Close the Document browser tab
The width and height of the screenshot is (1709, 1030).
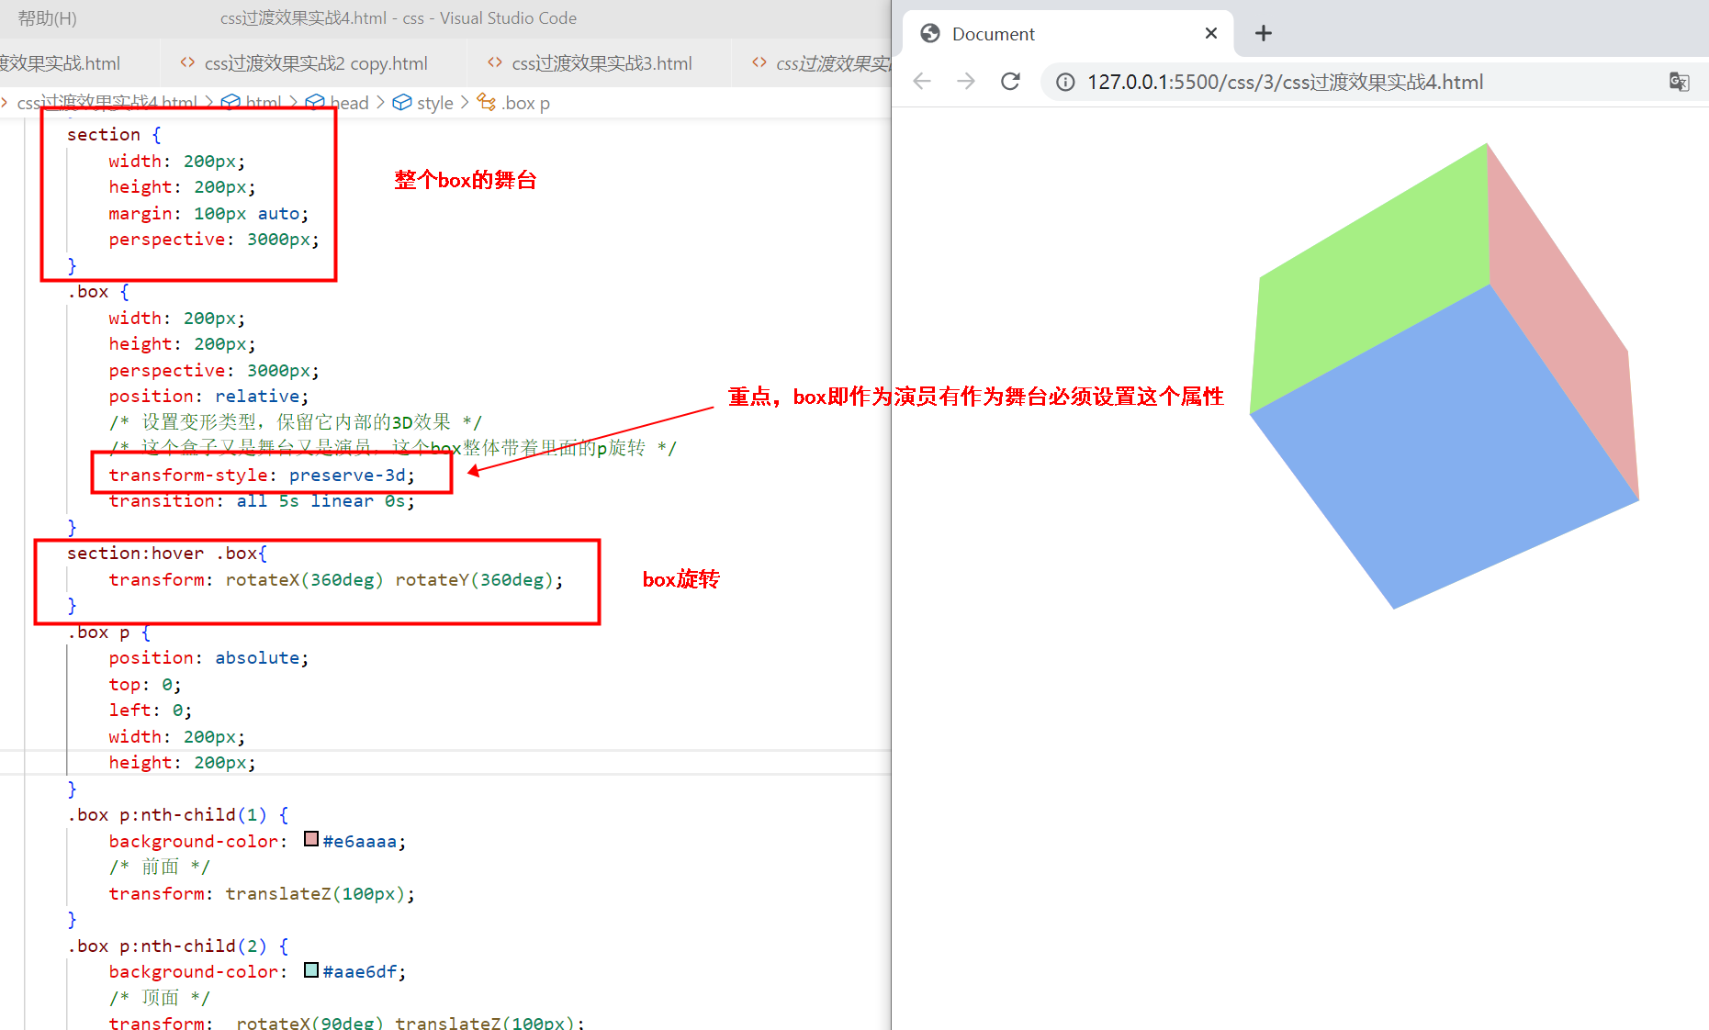[1211, 34]
